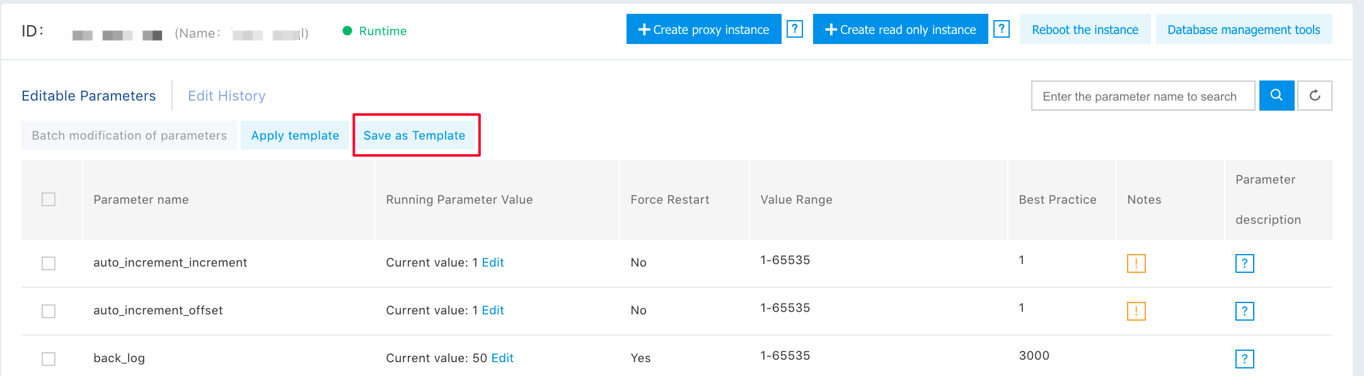Show parameter description for auto_increment_offset

[1244, 311]
